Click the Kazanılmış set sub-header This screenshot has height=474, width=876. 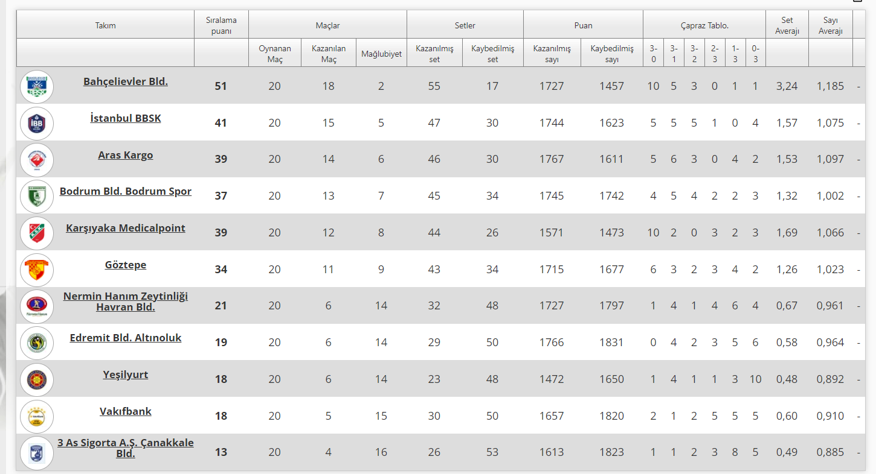tap(434, 53)
